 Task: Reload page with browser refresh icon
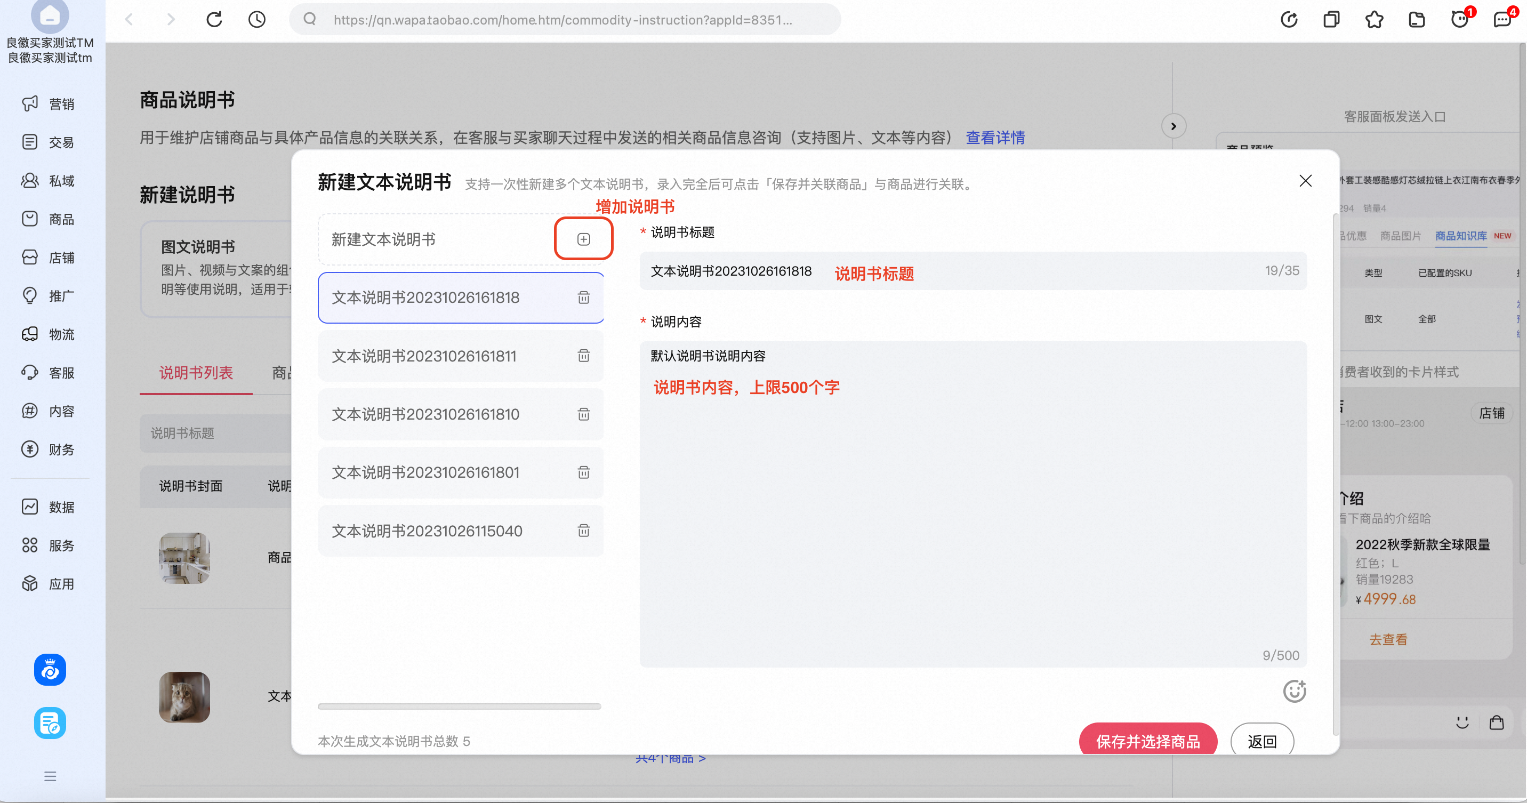214,20
